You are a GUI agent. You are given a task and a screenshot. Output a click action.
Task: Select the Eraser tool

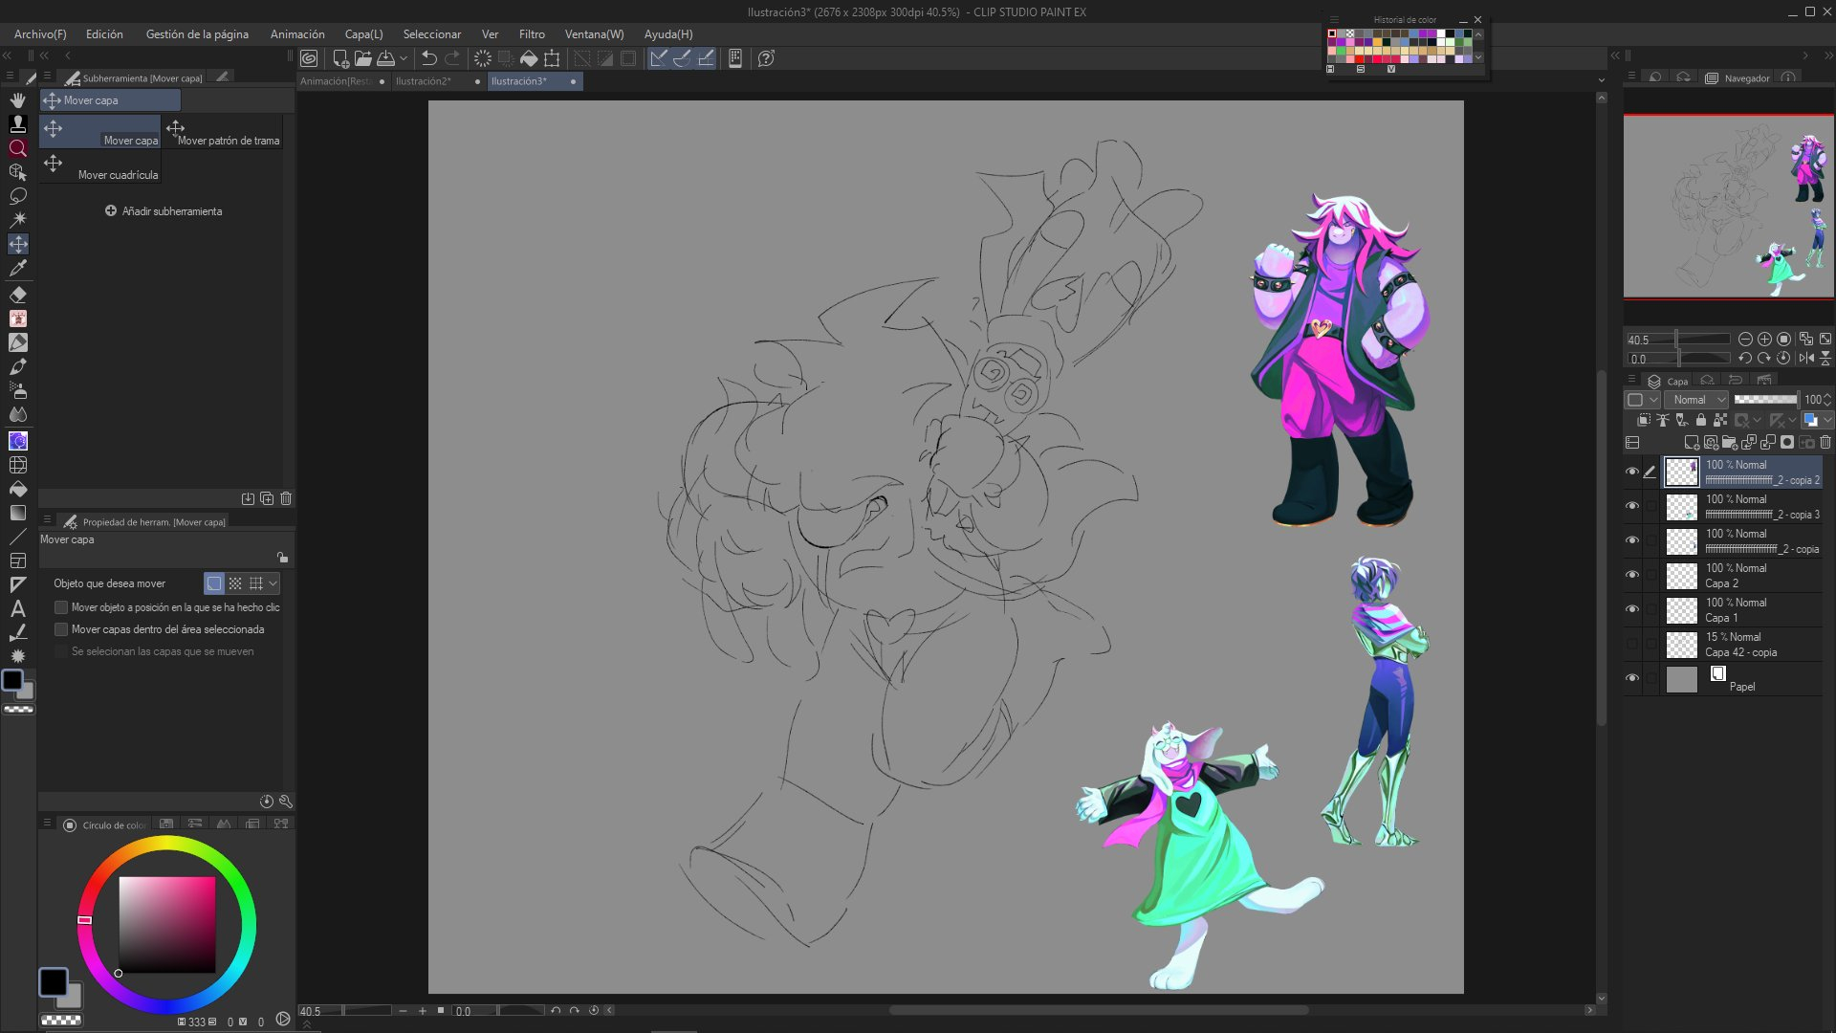click(18, 295)
